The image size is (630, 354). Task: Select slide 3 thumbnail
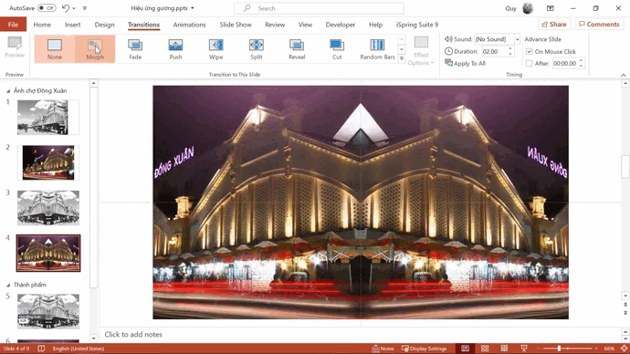(48, 208)
